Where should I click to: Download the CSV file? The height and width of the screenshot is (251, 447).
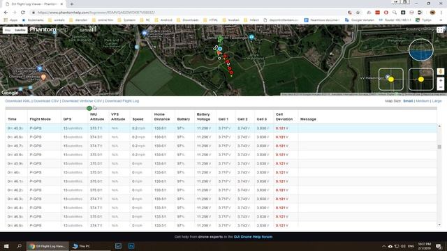46,101
